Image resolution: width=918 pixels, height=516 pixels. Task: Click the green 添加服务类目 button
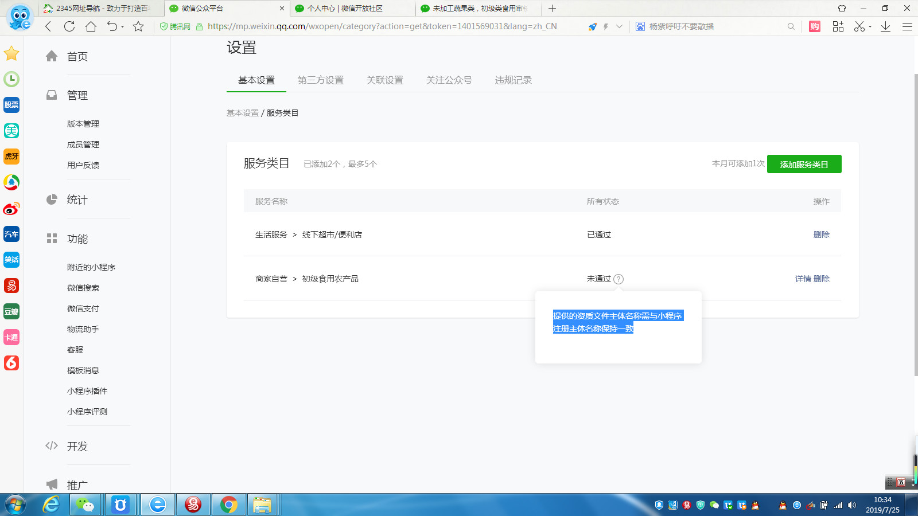(804, 164)
